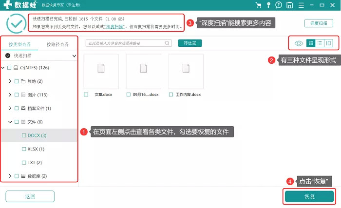Expand the 图片 (115) tree node
This screenshot has width=341, height=208.
click(10, 95)
